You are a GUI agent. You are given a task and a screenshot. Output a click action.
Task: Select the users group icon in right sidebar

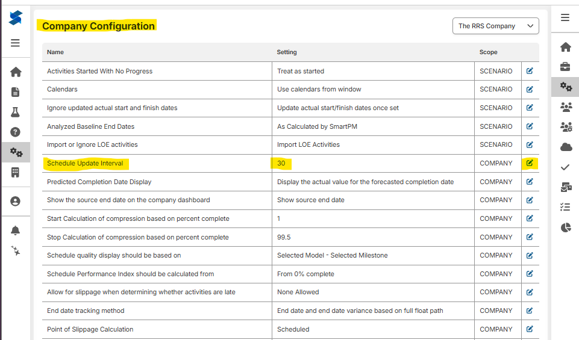(x=566, y=107)
